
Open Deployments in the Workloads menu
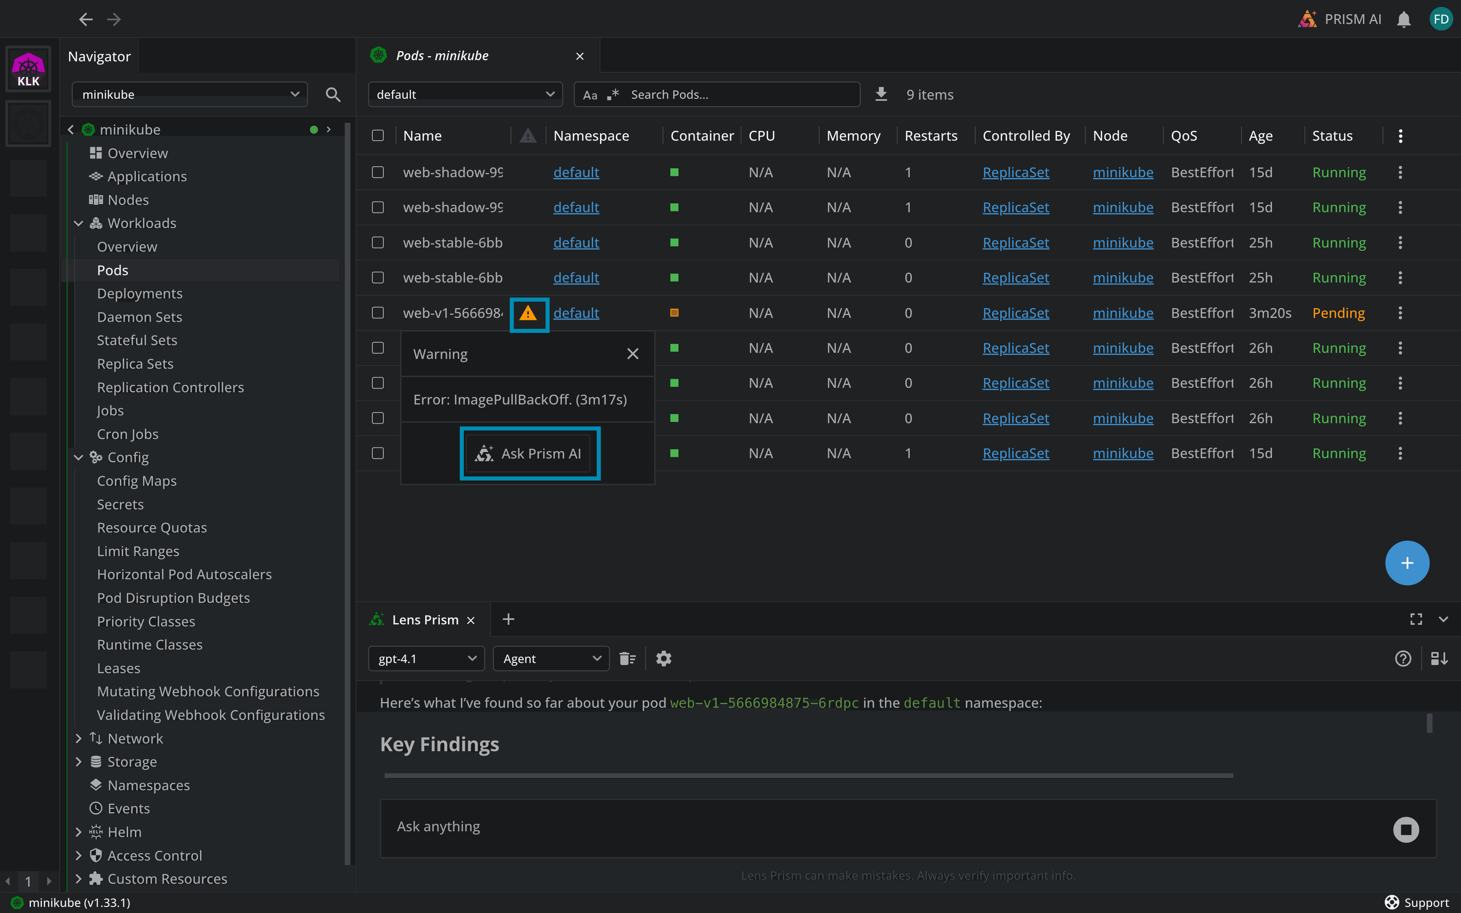tap(139, 293)
